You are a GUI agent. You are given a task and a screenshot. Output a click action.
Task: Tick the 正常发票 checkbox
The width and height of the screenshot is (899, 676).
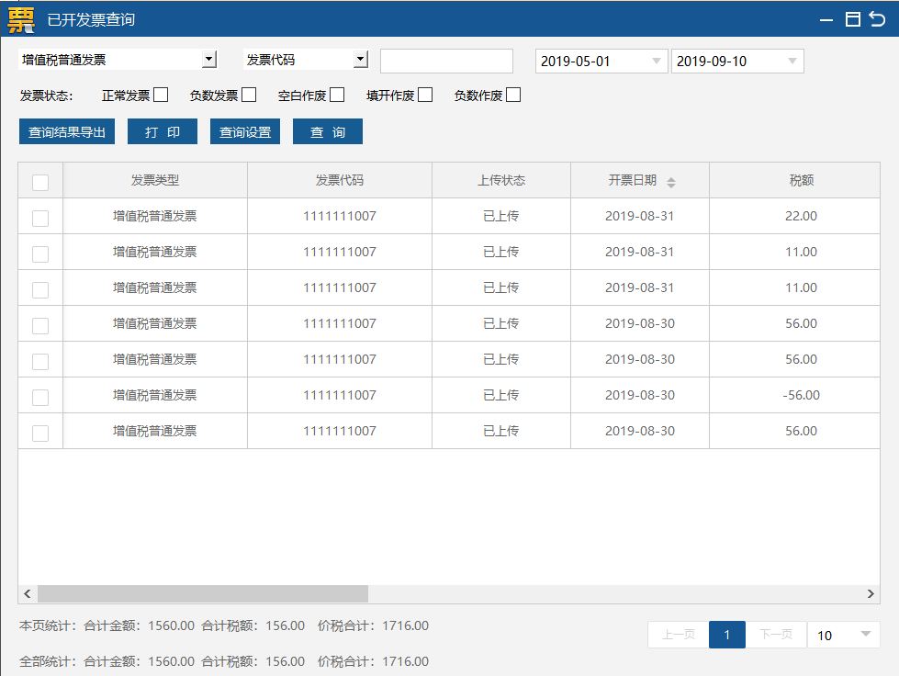(161, 95)
